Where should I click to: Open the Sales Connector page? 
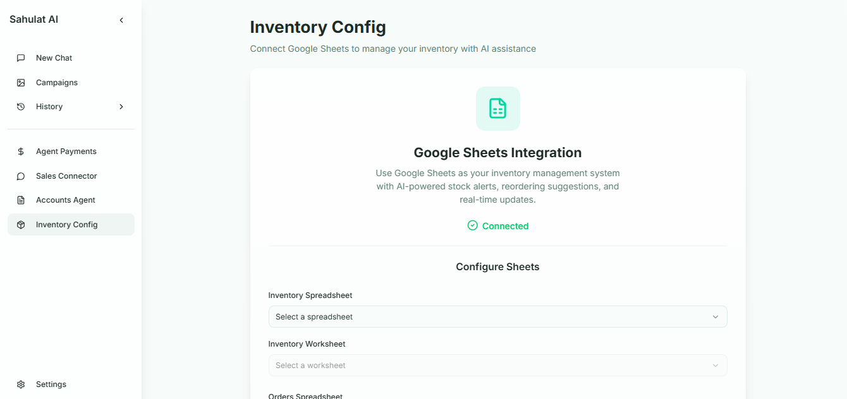[x=71, y=176]
